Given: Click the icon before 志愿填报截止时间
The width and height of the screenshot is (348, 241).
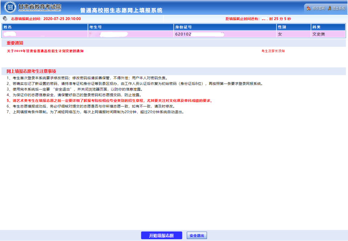Looking at the screenshot, I should 5,19.
